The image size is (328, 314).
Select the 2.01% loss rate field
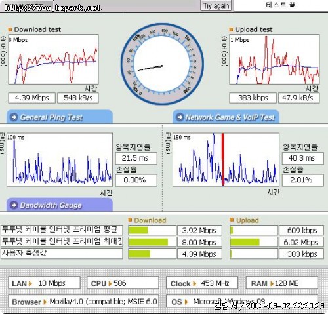303,180
